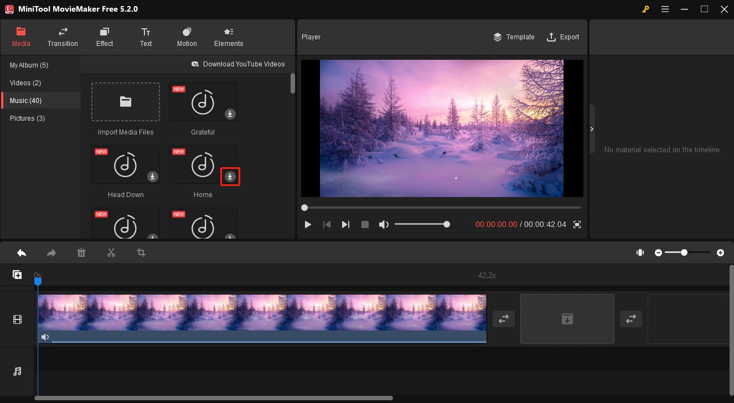
Task: Click Download YouTube Videos link
Action: [238, 64]
